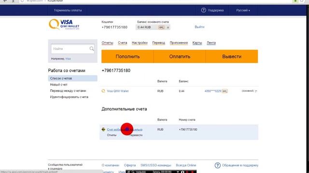Screen dimensions: 309x173
Task: Click the Поддержка link in top bar
Action: tap(216, 10)
